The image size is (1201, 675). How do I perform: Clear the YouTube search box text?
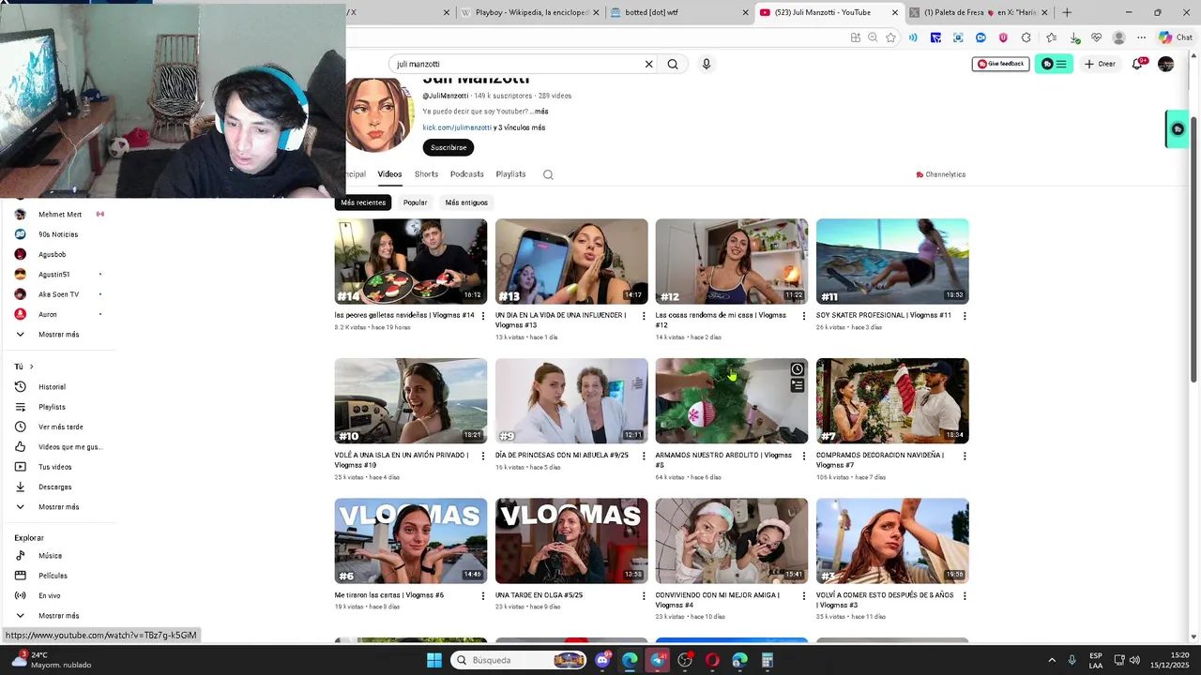click(648, 65)
